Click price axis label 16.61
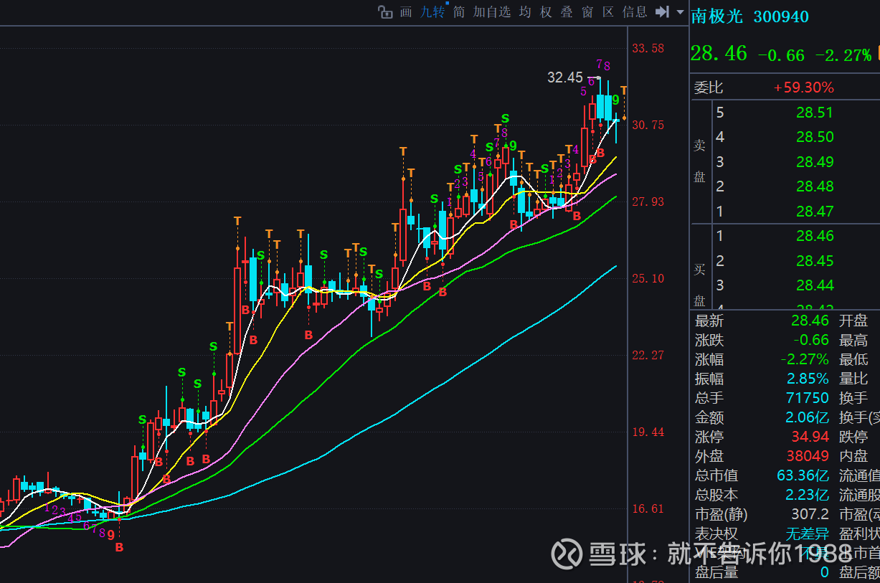 (x=648, y=508)
